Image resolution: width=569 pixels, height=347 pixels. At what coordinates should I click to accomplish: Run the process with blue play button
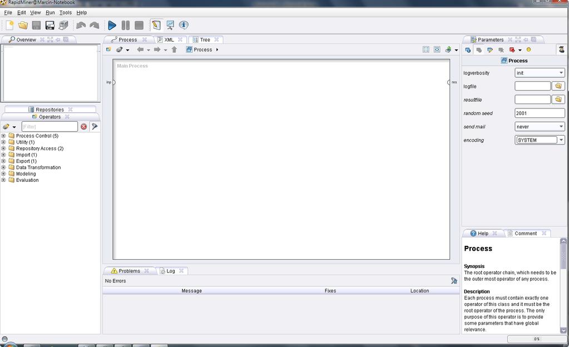pos(112,25)
